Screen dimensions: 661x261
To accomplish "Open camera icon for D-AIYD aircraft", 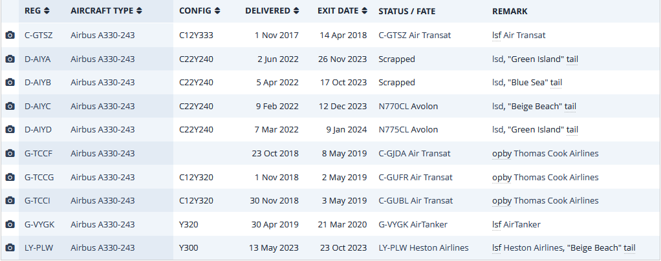I will tap(10, 130).
